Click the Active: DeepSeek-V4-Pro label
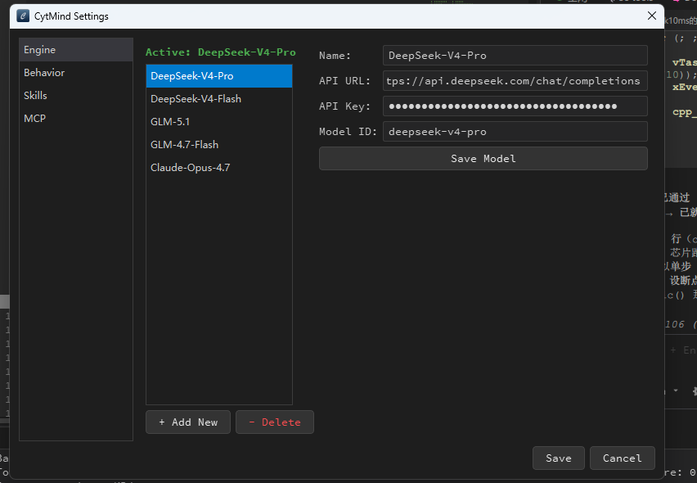This screenshot has height=483, width=697. (221, 52)
